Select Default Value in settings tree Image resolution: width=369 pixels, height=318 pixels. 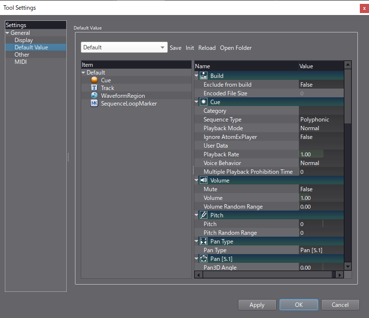coord(31,47)
